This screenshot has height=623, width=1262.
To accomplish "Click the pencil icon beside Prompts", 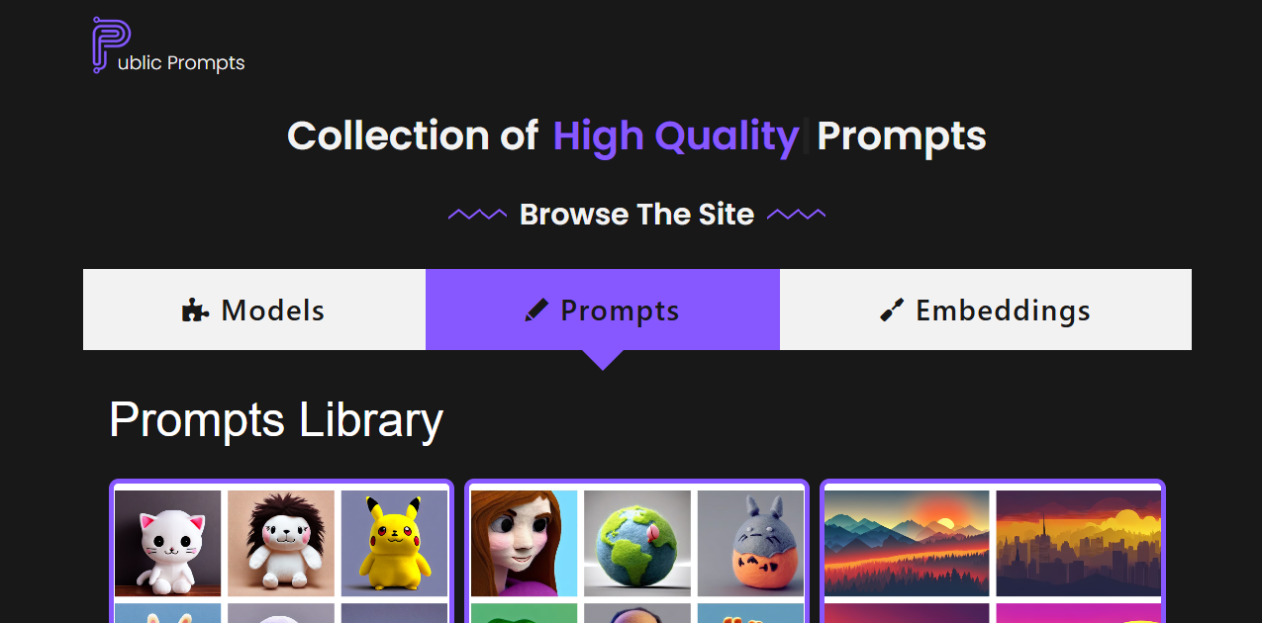I will click(x=536, y=311).
